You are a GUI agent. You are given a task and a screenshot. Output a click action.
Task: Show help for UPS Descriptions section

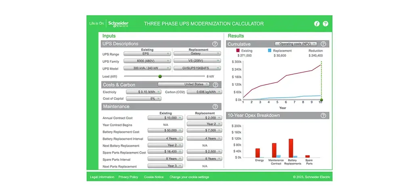pyautogui.click(x=215, y=44)
